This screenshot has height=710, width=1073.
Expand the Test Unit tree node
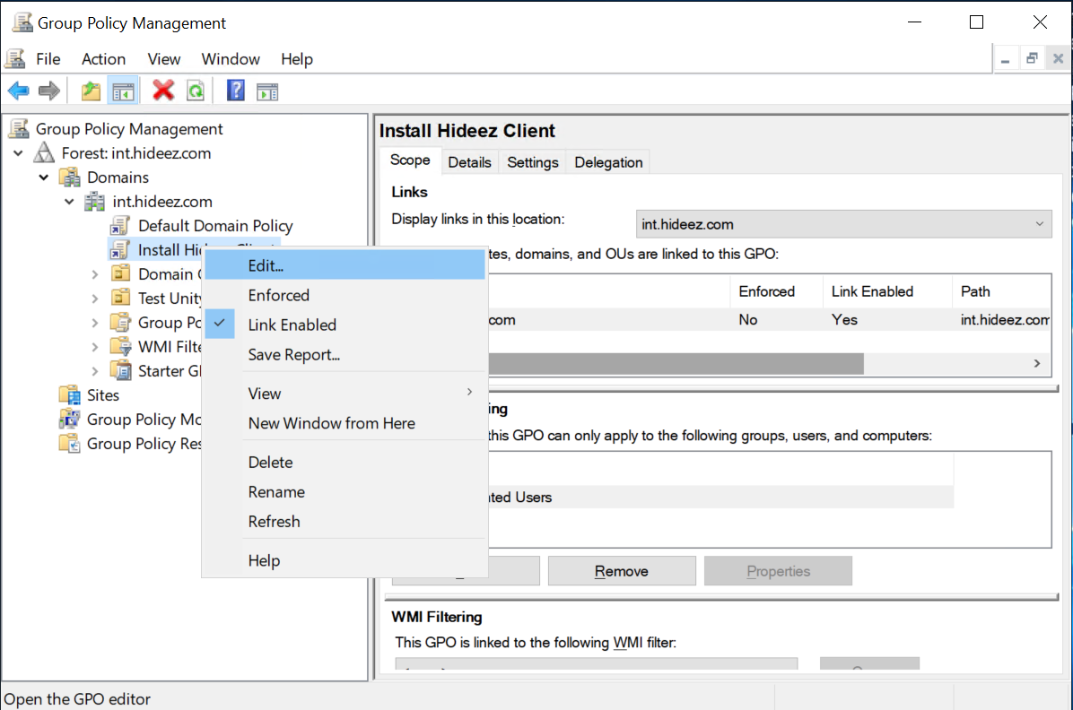pos(95,299)
